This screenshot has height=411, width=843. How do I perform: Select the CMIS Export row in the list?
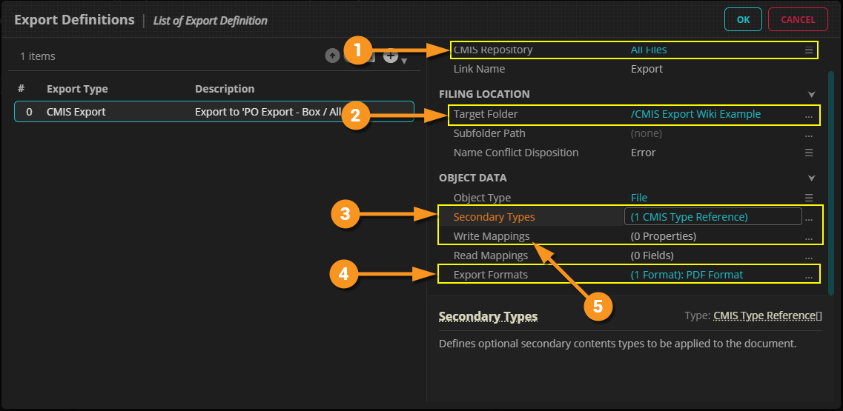(x=214, y=112)
